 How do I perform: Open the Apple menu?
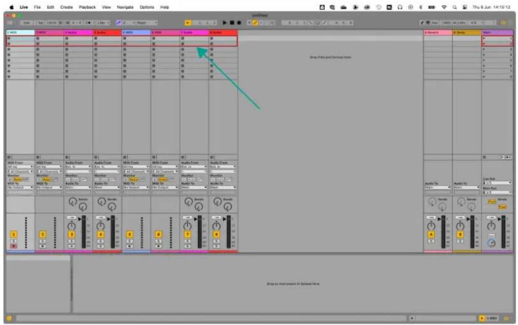coord(11,7)
